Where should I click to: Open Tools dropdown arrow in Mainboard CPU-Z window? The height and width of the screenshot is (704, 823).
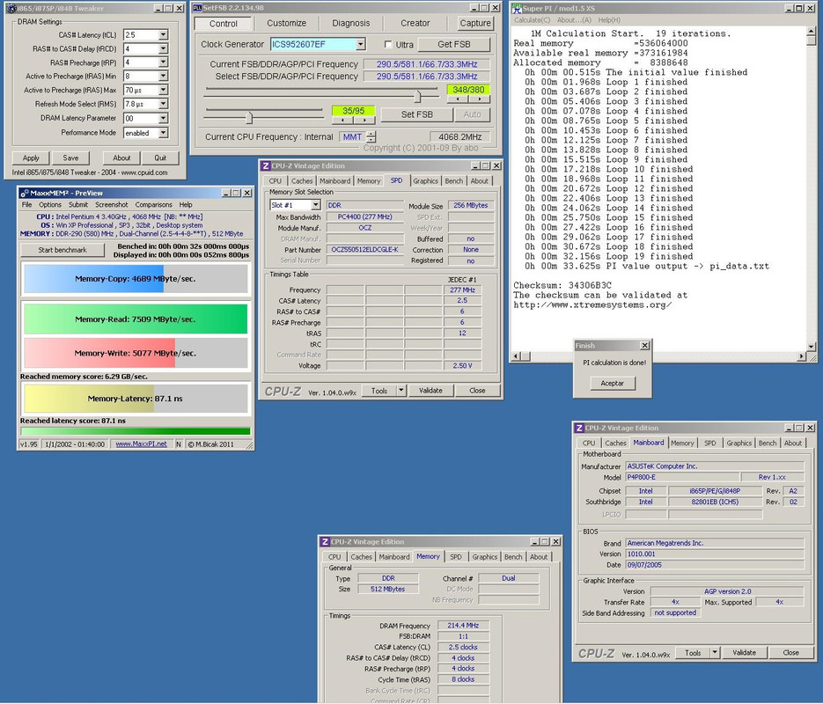tap(715, 653)
